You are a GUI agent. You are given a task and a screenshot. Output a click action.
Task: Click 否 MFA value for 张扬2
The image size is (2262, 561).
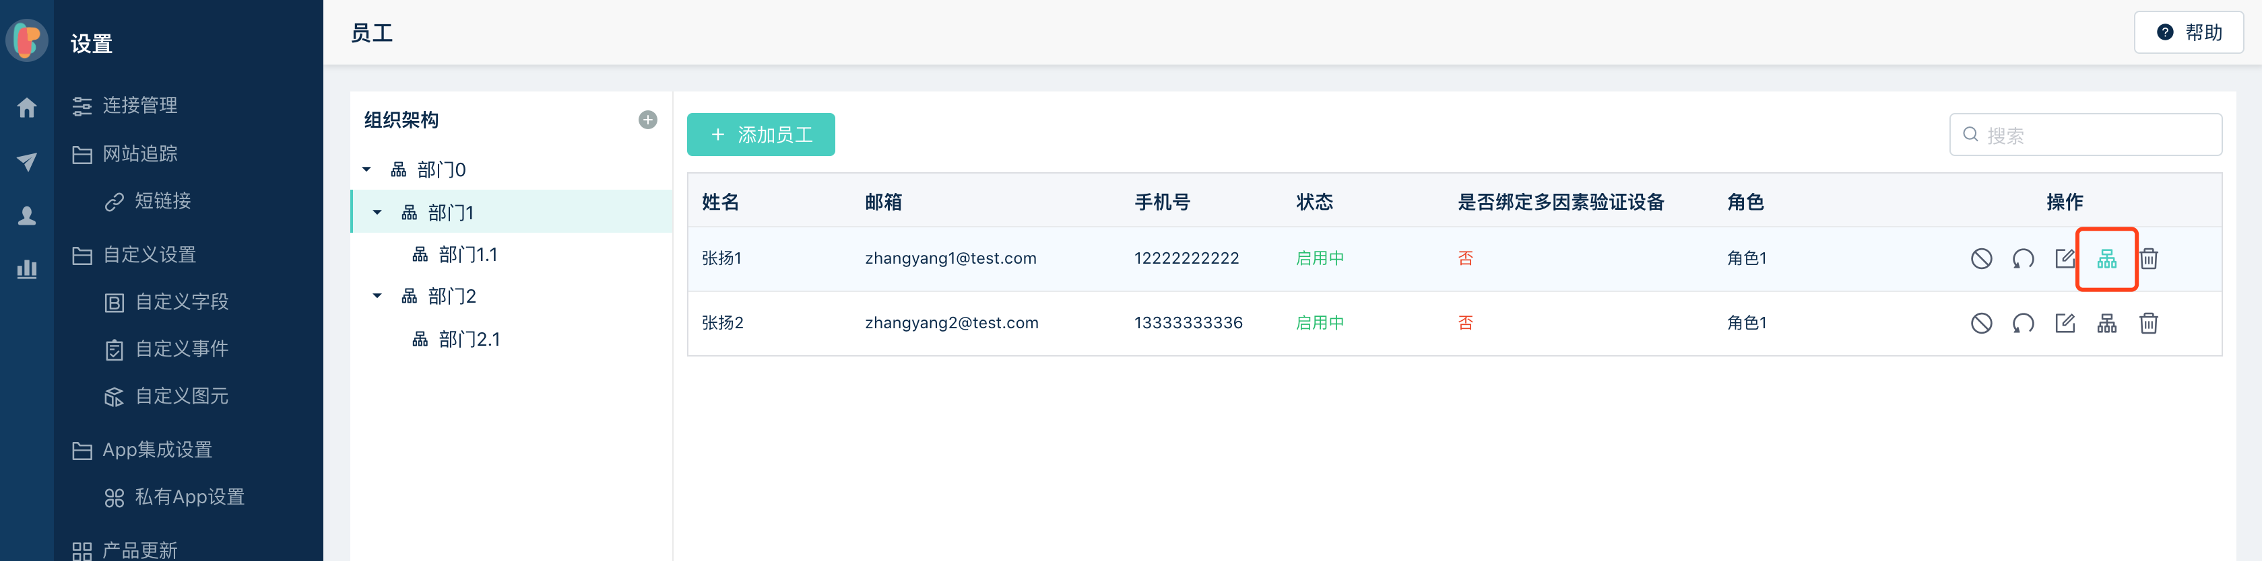click(1466, 324)
